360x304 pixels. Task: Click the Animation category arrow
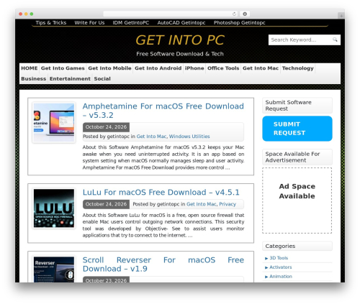point(266,277)
